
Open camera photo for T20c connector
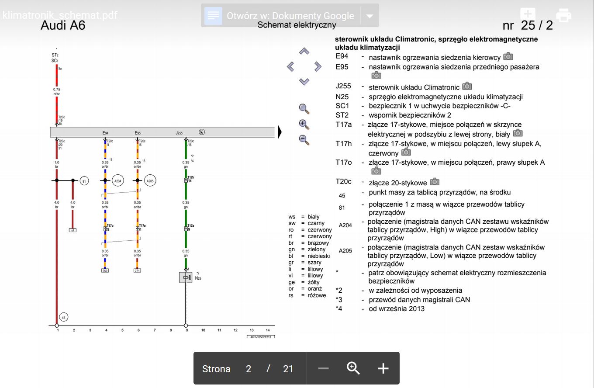[x=435, y=181]
